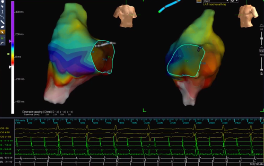Select the arrow pointer tool
Image resolution: width=264 pixels, height=166 pixels.
pos(2,6)
